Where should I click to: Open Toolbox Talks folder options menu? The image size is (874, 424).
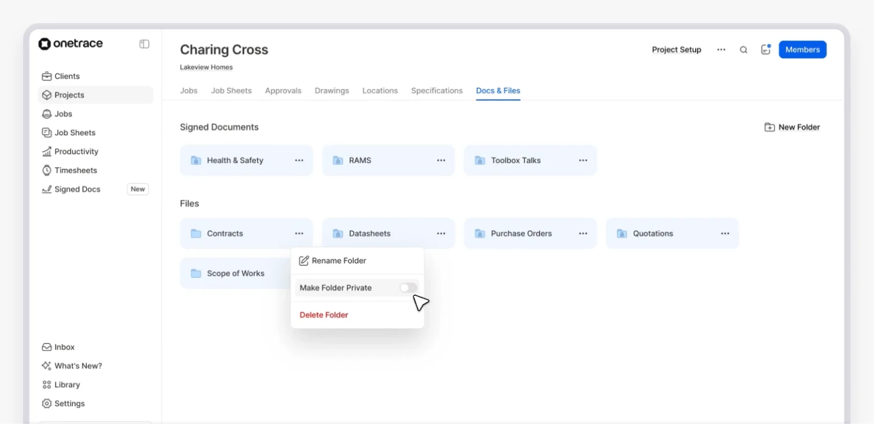click(583, 161)
